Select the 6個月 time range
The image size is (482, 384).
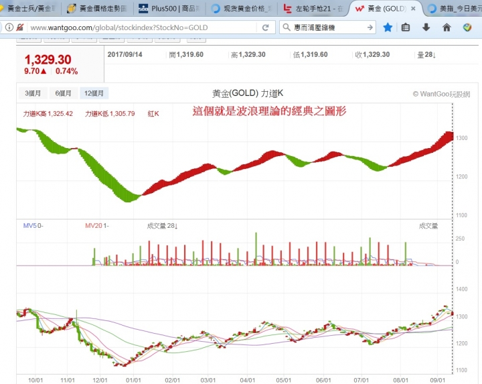pyautogui.click(x=63, y=94)
